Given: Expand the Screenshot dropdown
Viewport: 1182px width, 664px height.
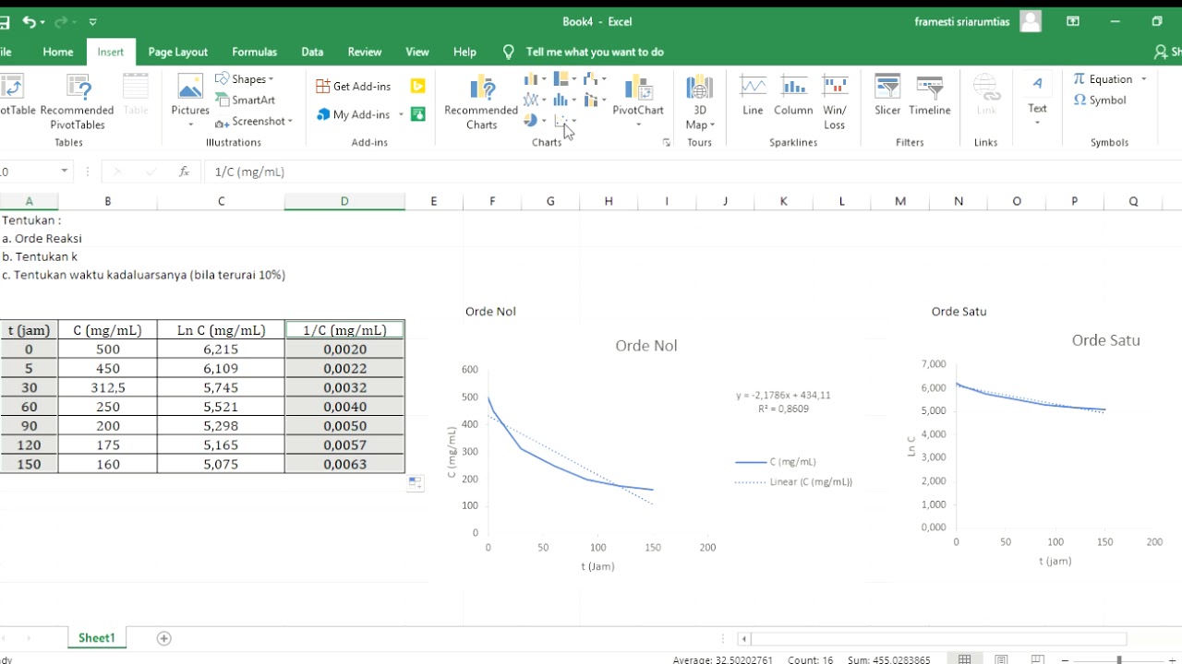Looking at the screenshot, I should pyautogui.click(x=290, y=121).
